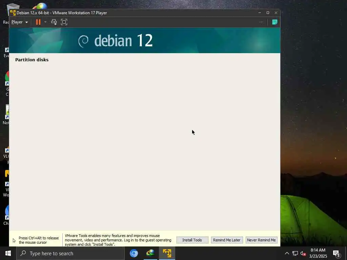Open the notification center icon
347x260 pixels.
(x=336, y=253)
